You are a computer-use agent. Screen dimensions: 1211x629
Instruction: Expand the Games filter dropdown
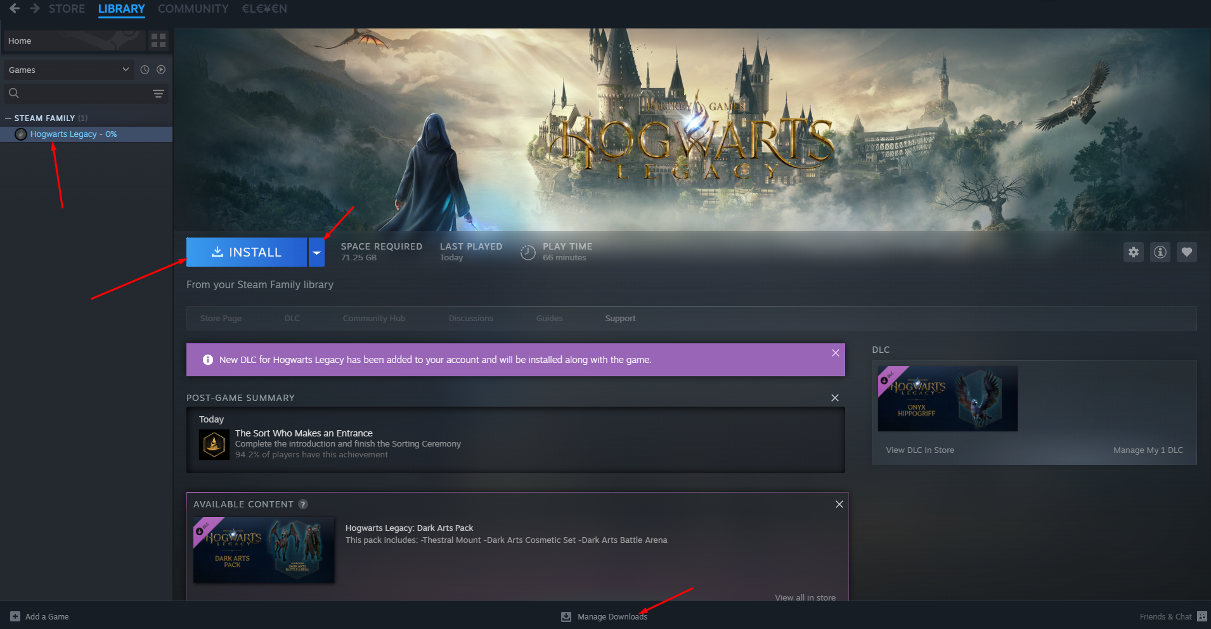click(x=68, y=70)
